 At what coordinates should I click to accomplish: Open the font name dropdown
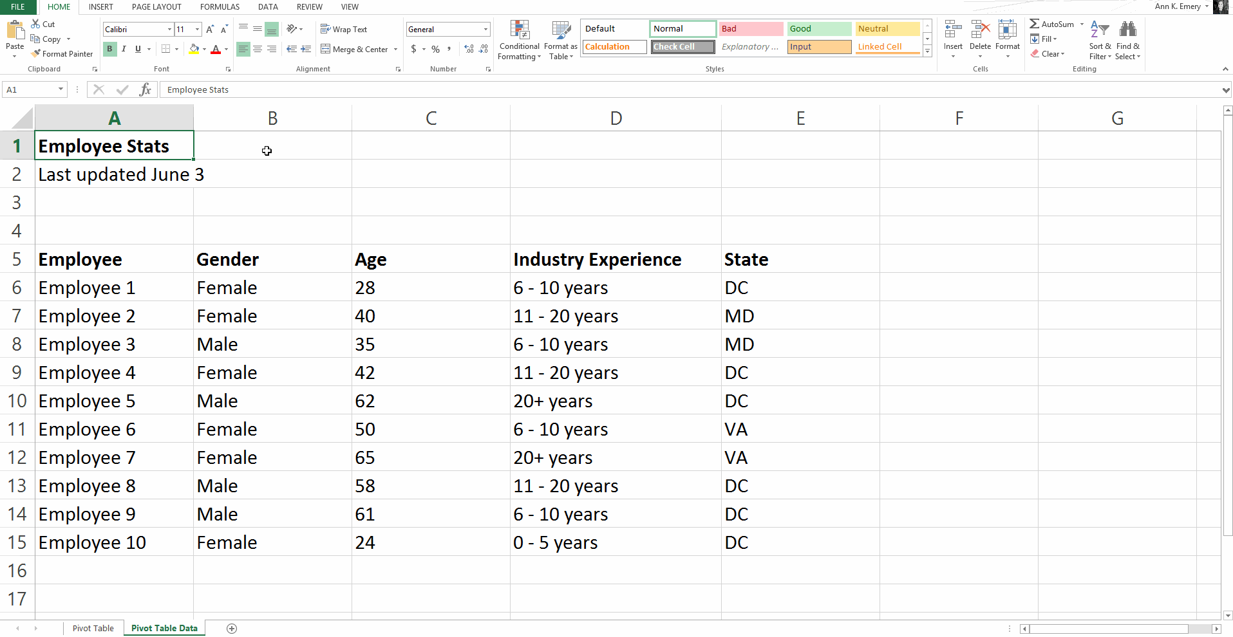pos(169,29)
